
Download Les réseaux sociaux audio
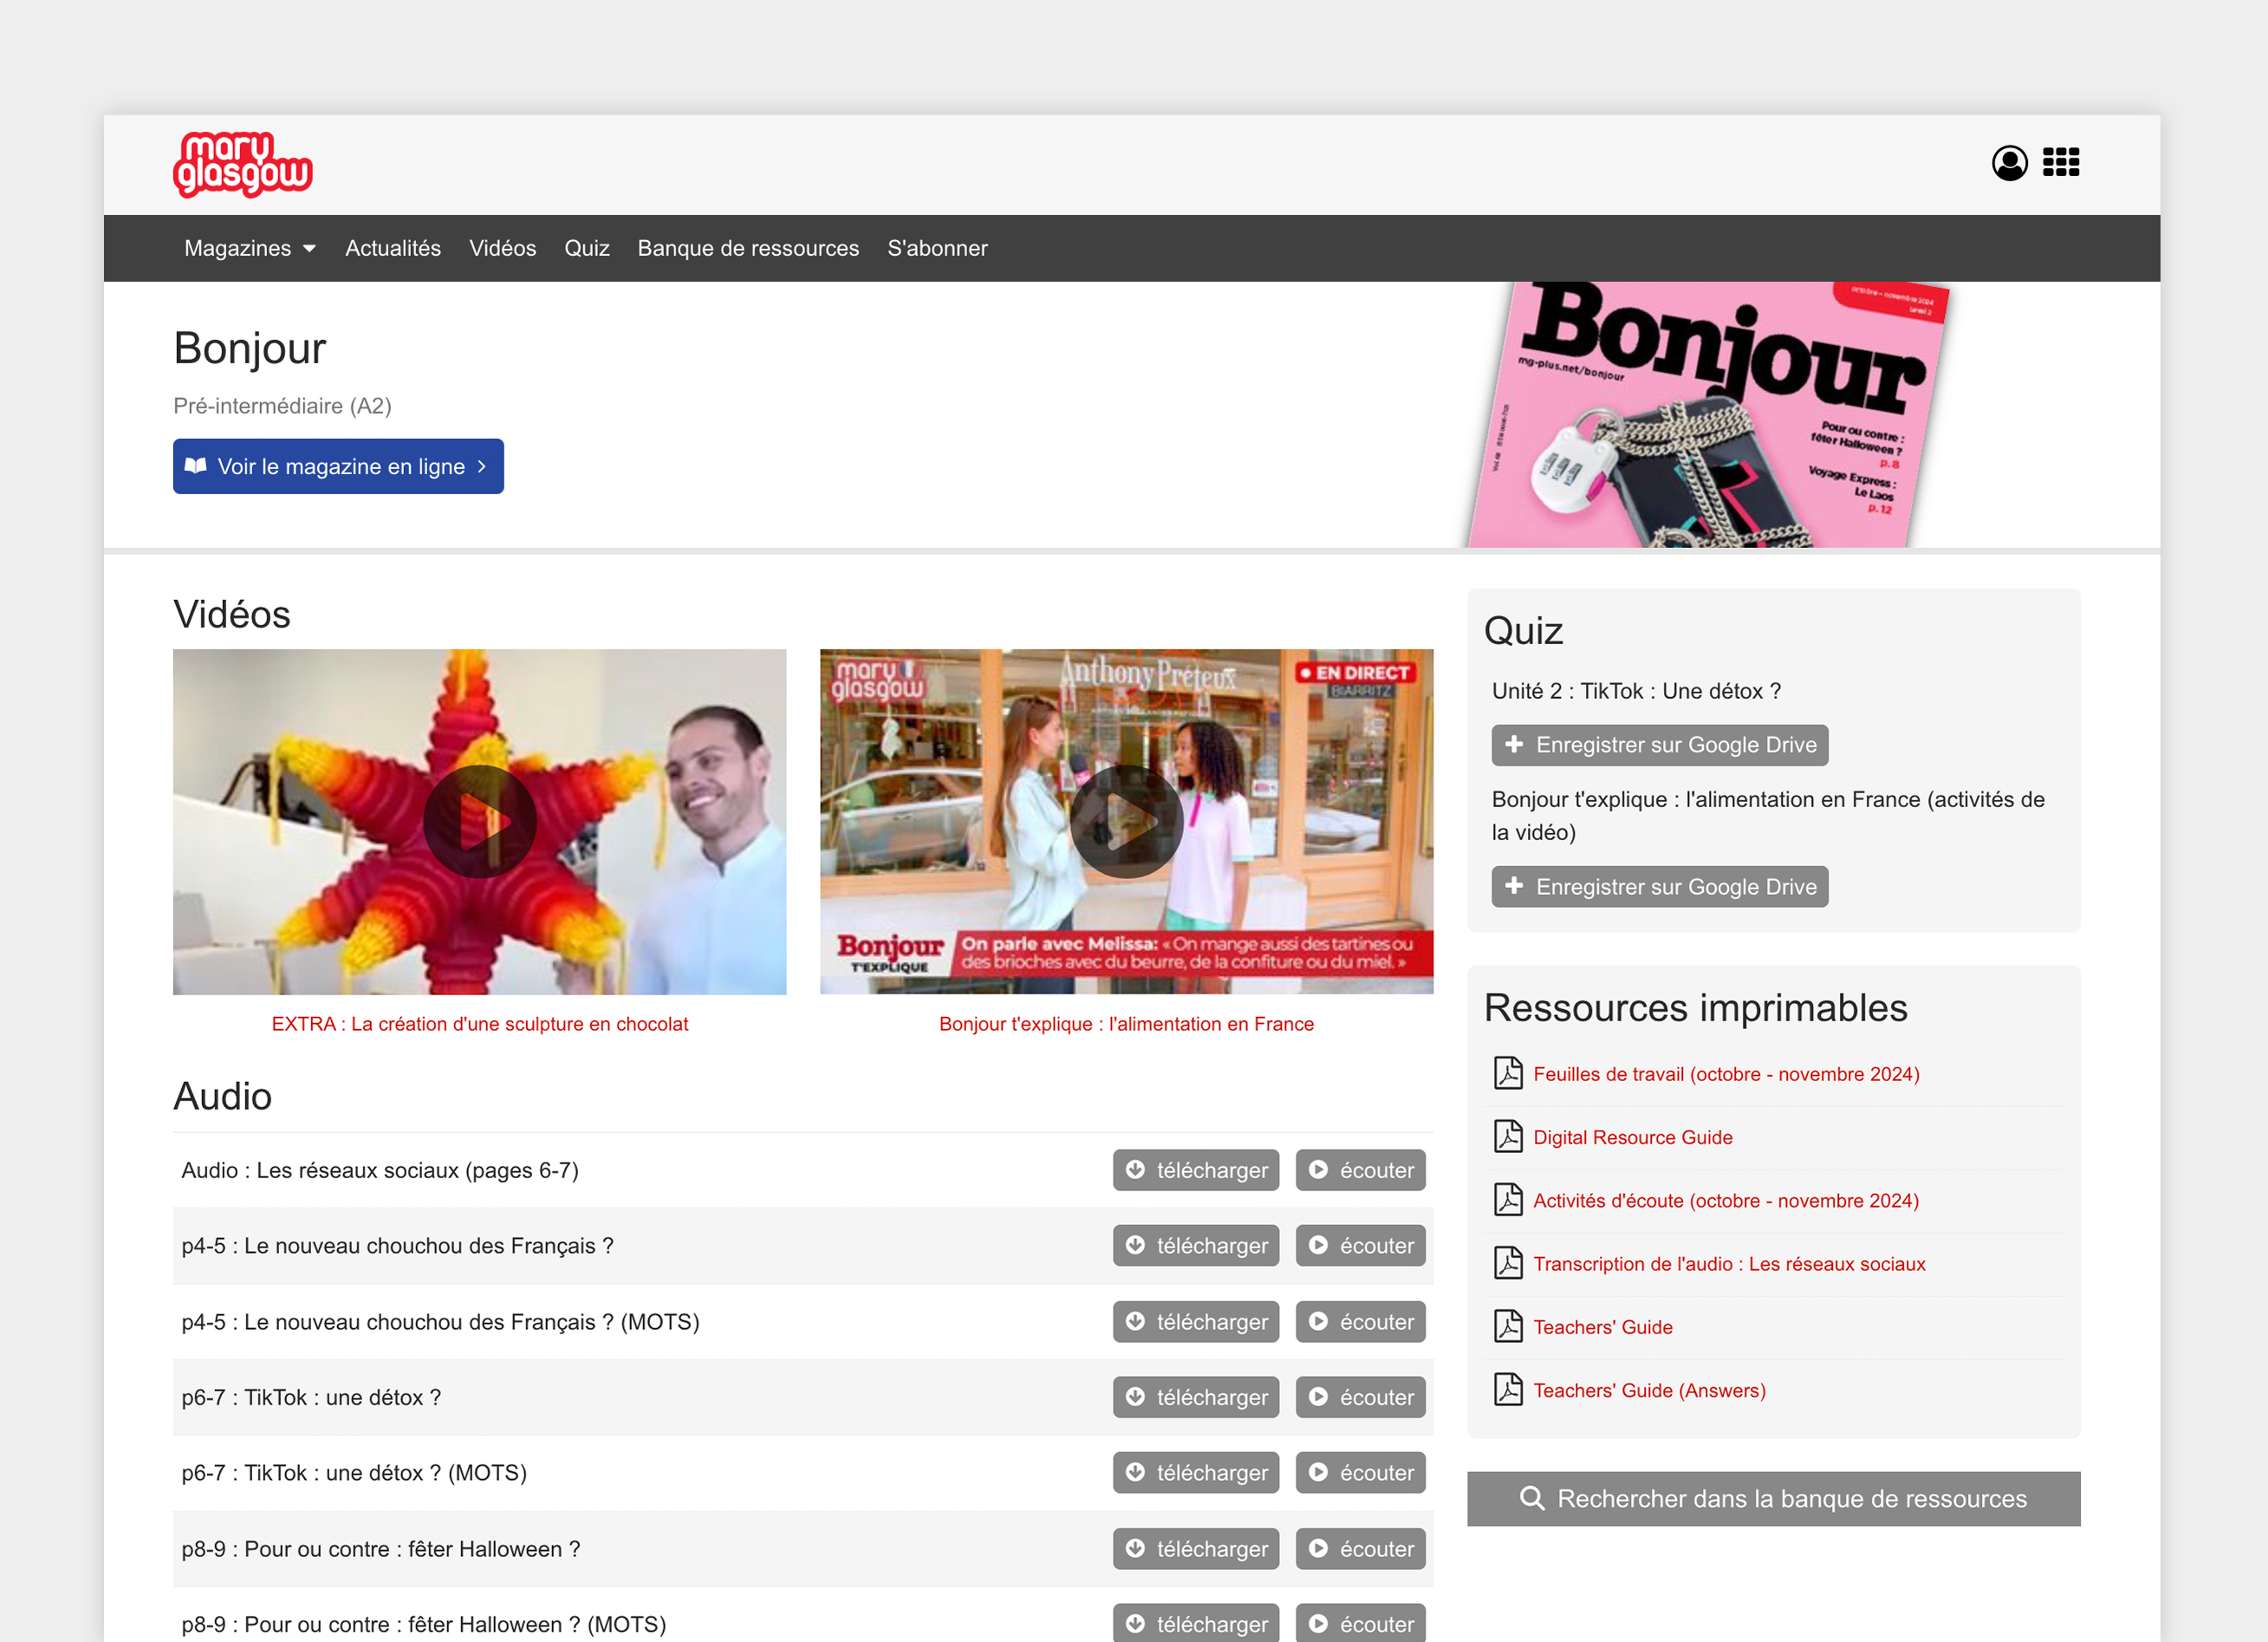coord(1195,1170)
